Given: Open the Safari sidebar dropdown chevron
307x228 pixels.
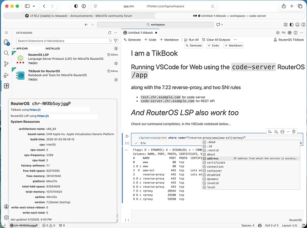Looking at the screenshot, I should (x=34, y=6).
